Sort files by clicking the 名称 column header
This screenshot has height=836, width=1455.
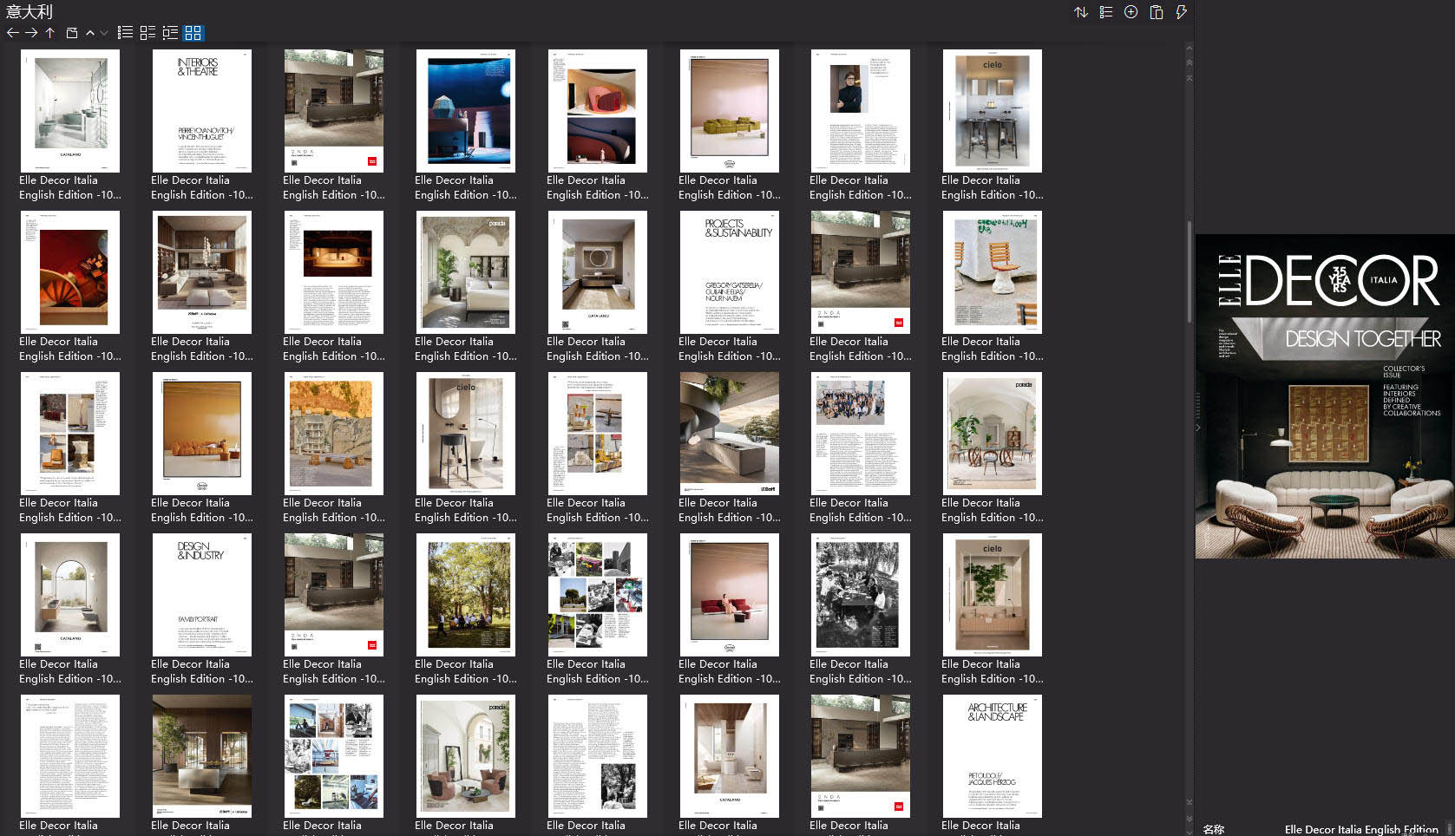pos(1214,829)
